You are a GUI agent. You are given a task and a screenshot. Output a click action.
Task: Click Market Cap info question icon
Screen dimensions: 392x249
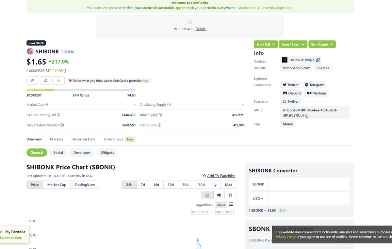pos(46,105)
